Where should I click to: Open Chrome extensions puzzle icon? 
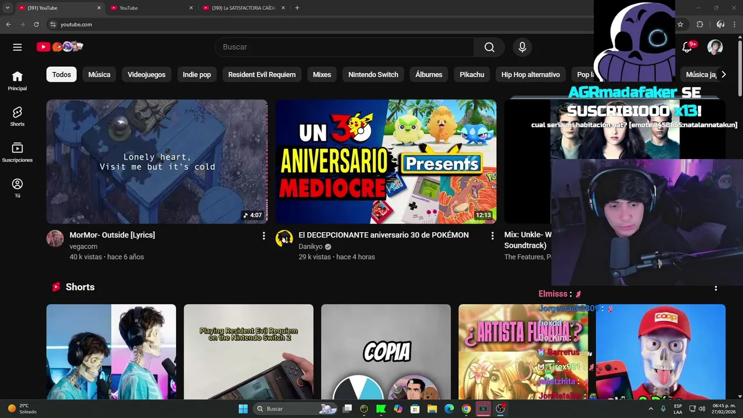(699, 24)
